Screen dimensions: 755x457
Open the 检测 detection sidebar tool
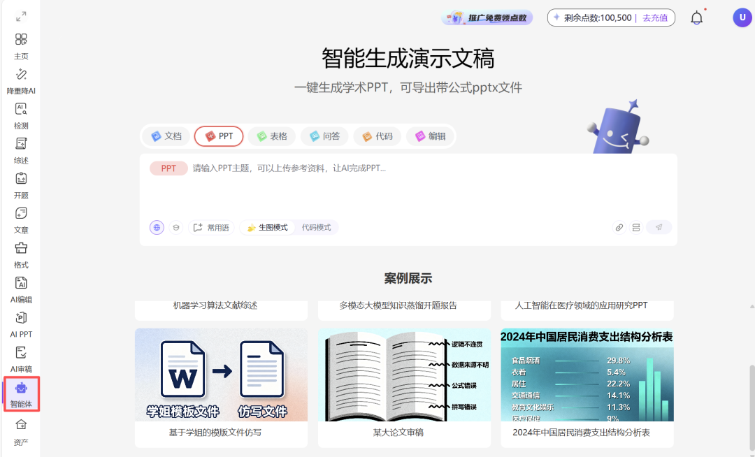click(x=21, y=116)
